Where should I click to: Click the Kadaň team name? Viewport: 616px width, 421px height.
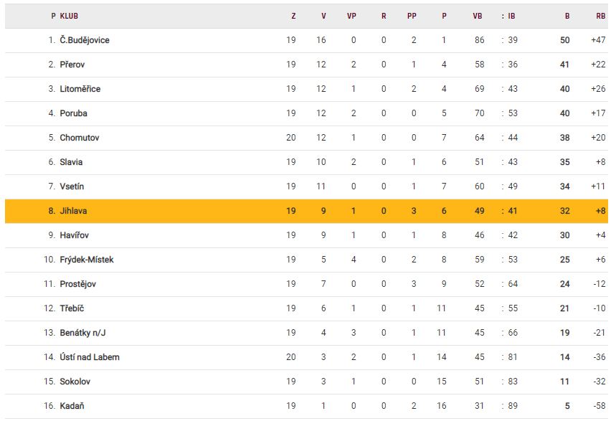coord(72,406)
